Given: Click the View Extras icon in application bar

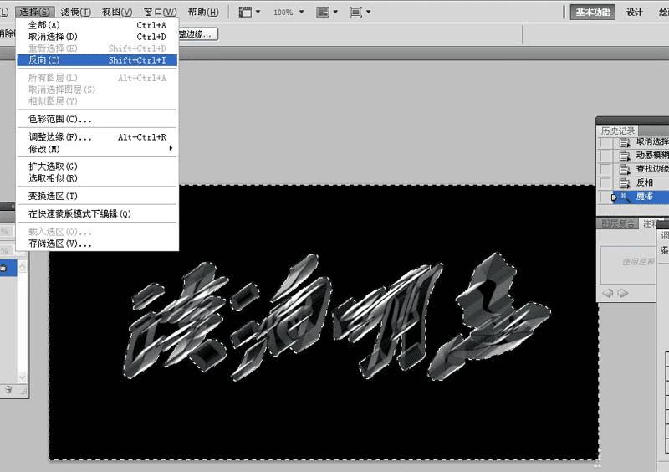Looking at the screenshot, I should [x=245, y=12].
